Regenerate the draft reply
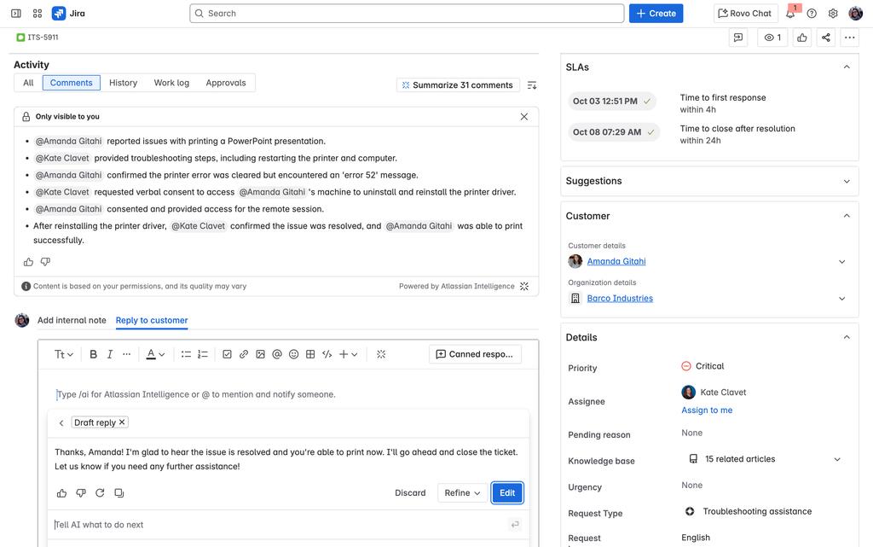 (100, 493)
